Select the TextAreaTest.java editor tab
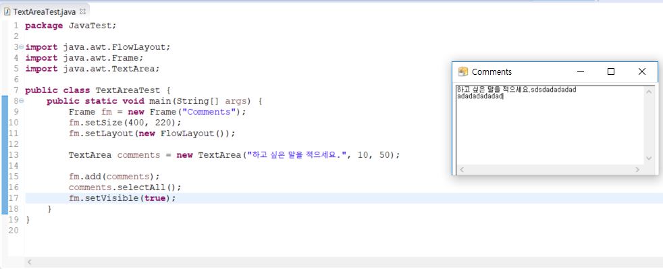 [45, 11]
